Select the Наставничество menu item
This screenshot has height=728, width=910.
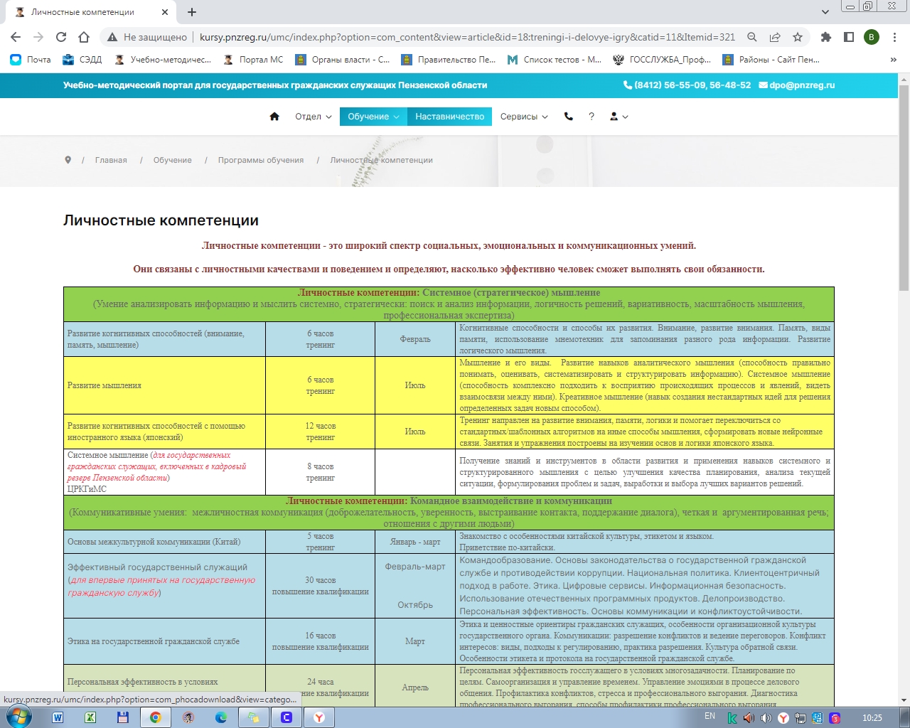coord(449,117)
